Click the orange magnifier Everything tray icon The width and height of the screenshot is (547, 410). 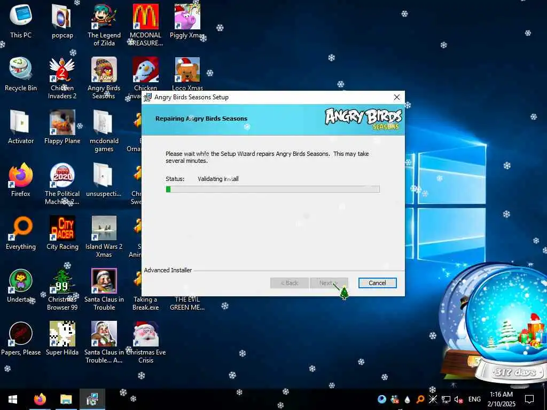420,399
